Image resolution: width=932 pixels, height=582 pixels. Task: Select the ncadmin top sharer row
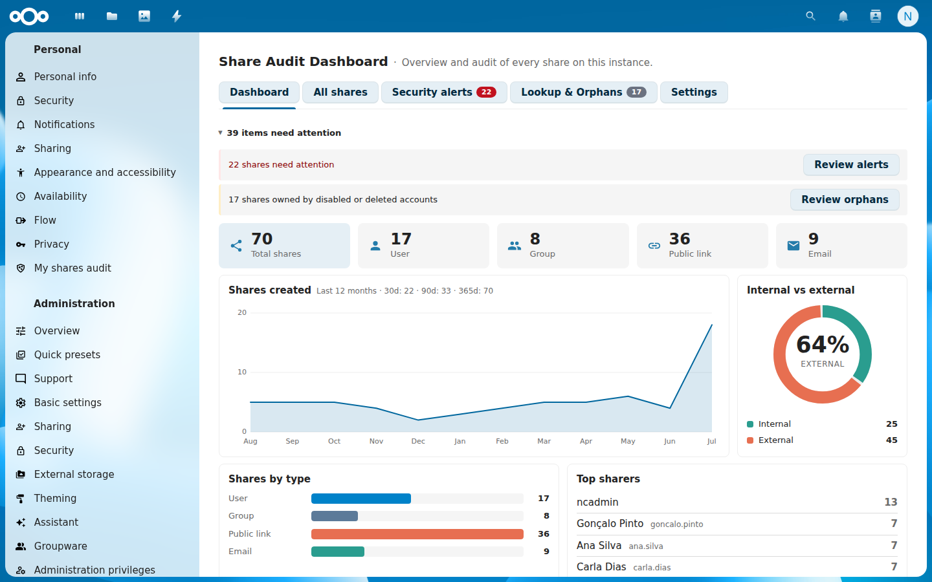pos(737,502)
